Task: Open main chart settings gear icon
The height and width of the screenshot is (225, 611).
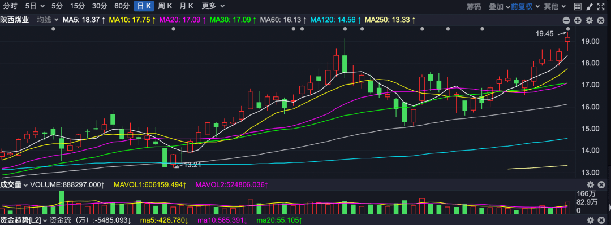Action: coord(589,20)
